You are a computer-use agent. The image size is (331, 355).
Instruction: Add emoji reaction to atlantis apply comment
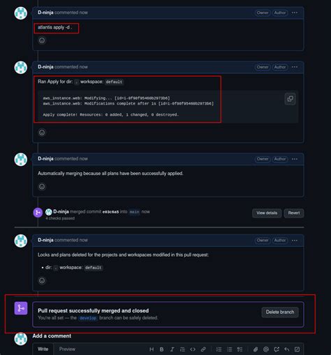click(x=42, y=40)
